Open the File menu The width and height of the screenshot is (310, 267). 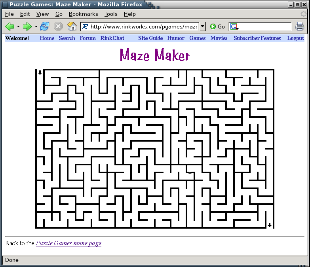point(9,14)
